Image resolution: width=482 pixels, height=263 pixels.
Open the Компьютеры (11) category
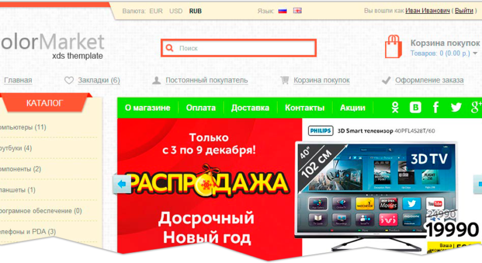[23, 127]
